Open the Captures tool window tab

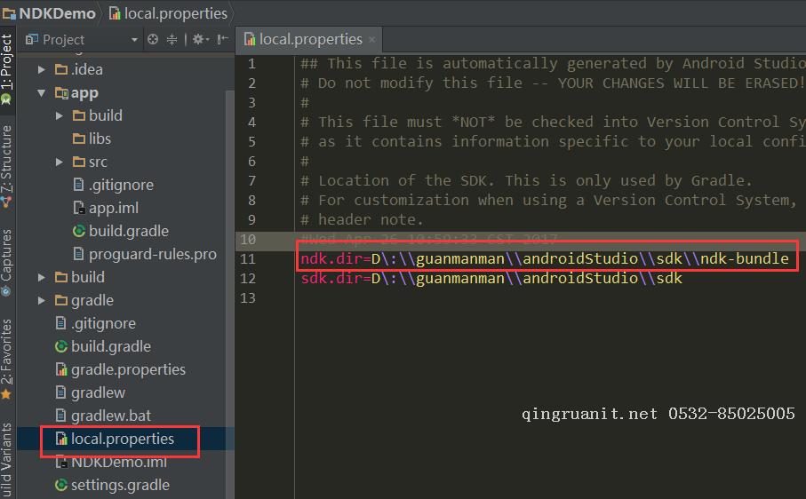(7, 262)
